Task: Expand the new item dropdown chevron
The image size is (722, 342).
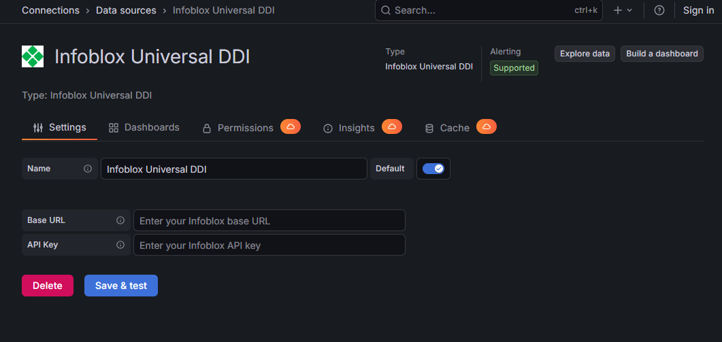Action: coord(629,10)
